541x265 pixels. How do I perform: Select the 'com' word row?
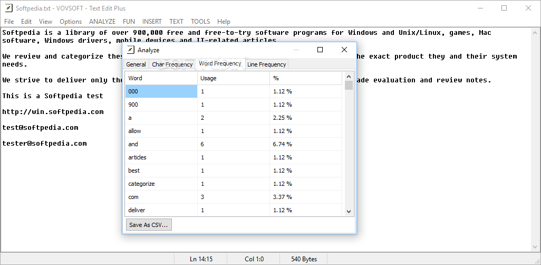pyautogui.click(x=234, y=197)
